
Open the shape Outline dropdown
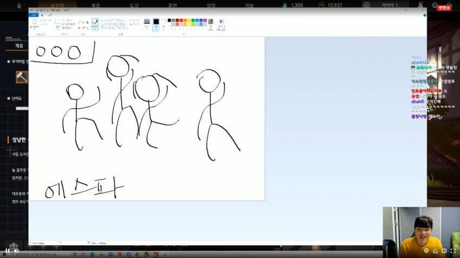coord(134,20)
